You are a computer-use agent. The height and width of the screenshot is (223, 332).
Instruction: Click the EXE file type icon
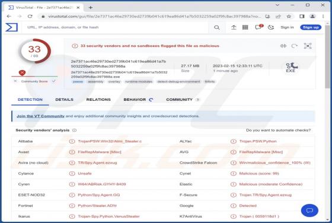coord(291,68)
